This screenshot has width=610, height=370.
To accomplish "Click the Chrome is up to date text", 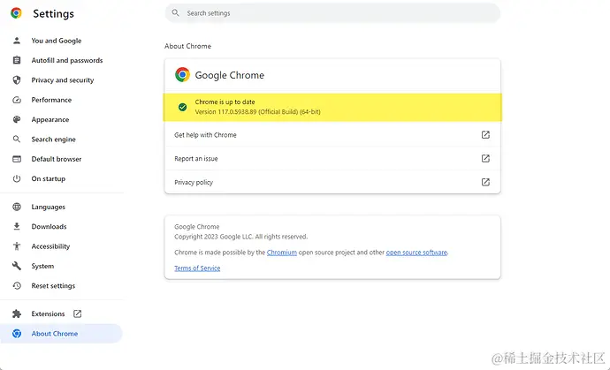I will coord(225,102).
